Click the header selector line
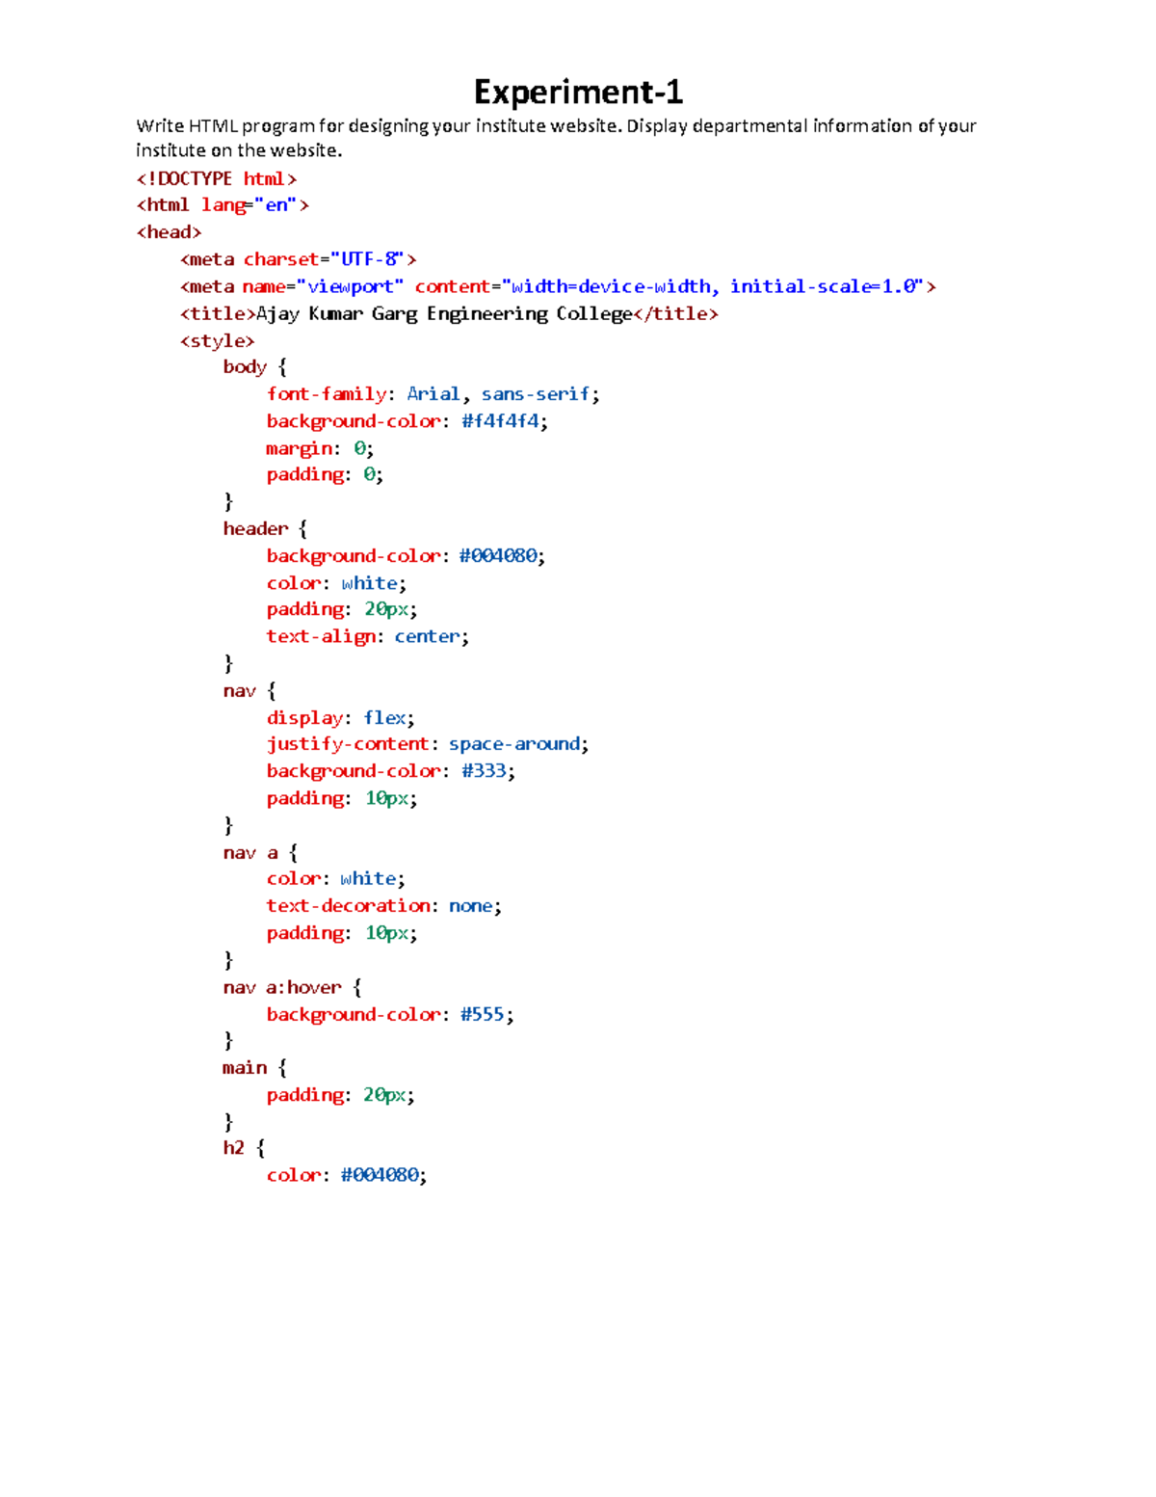The width and height of the screenshot is (1156, 1497). coord(265,529)
